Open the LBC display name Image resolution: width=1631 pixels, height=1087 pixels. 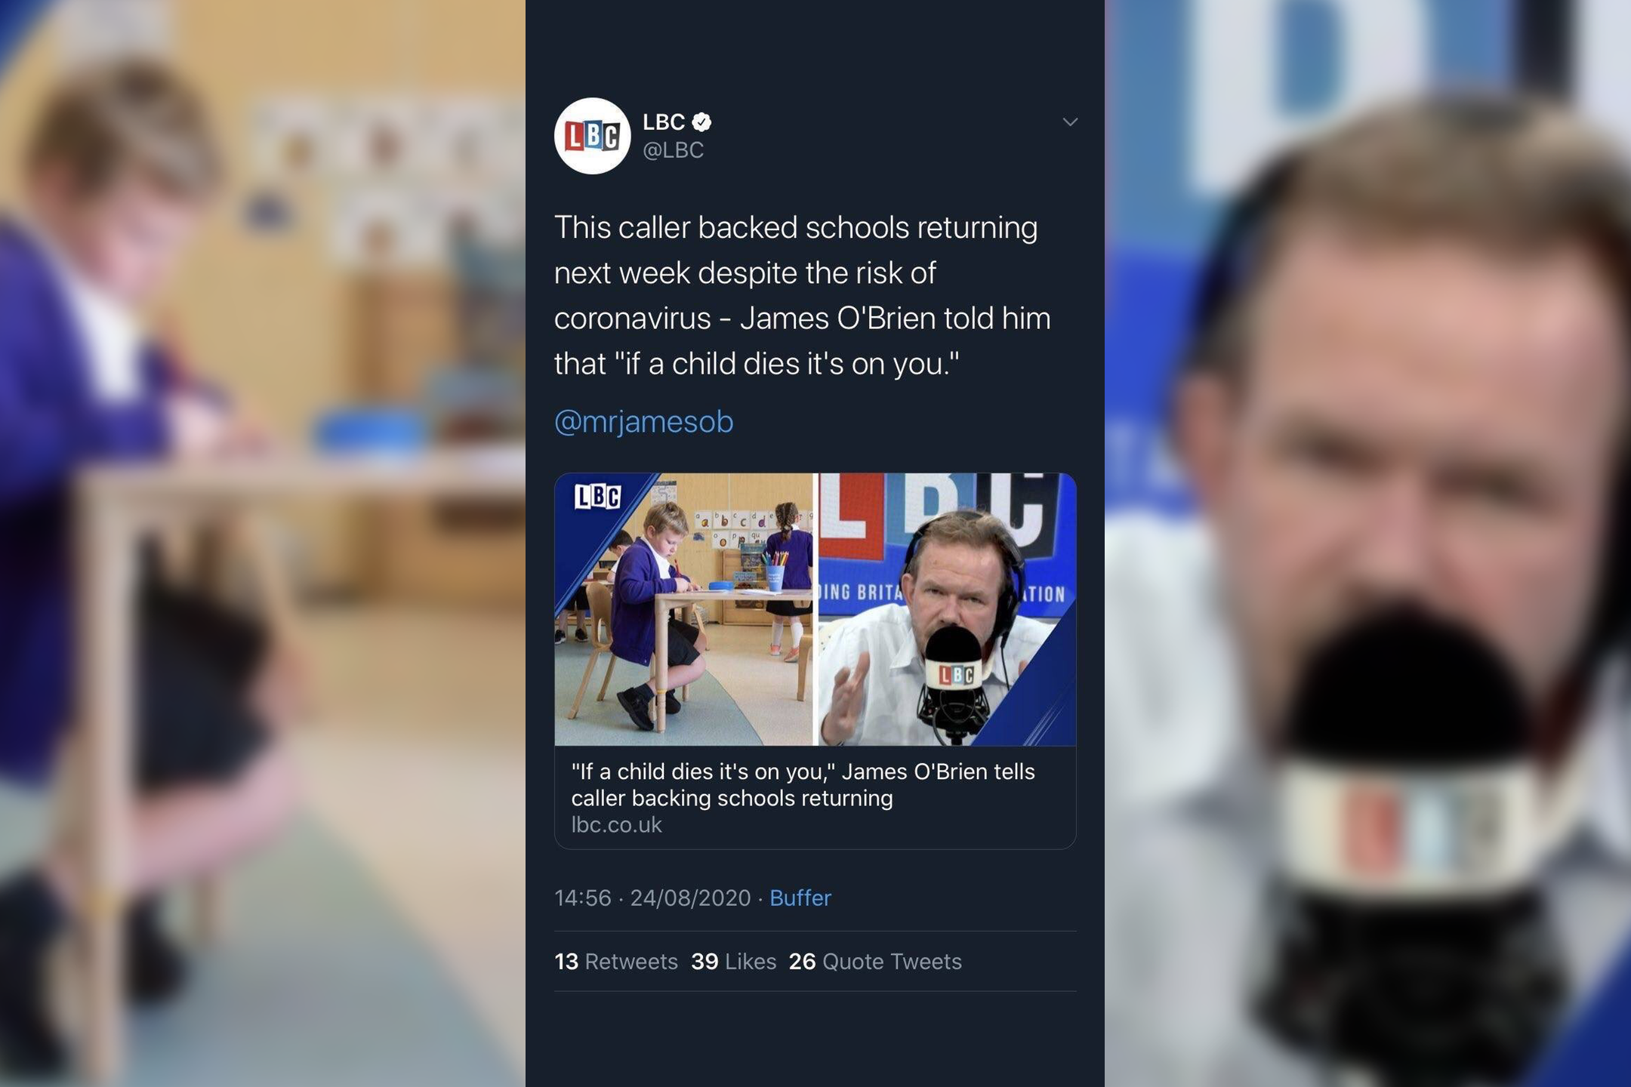(x=664, y=122)
